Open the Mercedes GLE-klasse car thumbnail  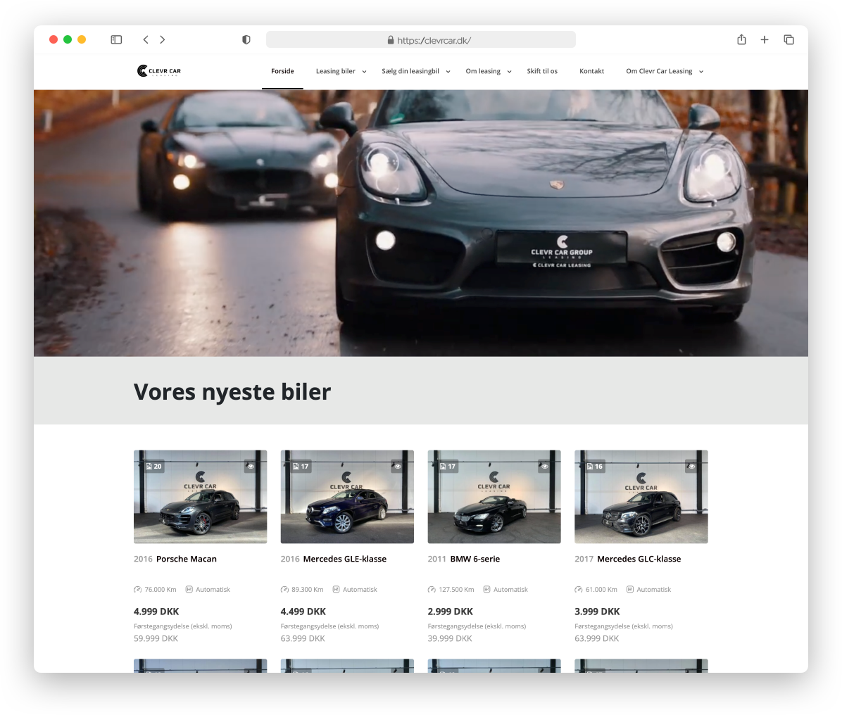(347, 497)
